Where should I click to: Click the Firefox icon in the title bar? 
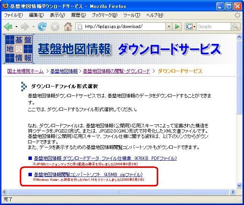pos(5,6)
